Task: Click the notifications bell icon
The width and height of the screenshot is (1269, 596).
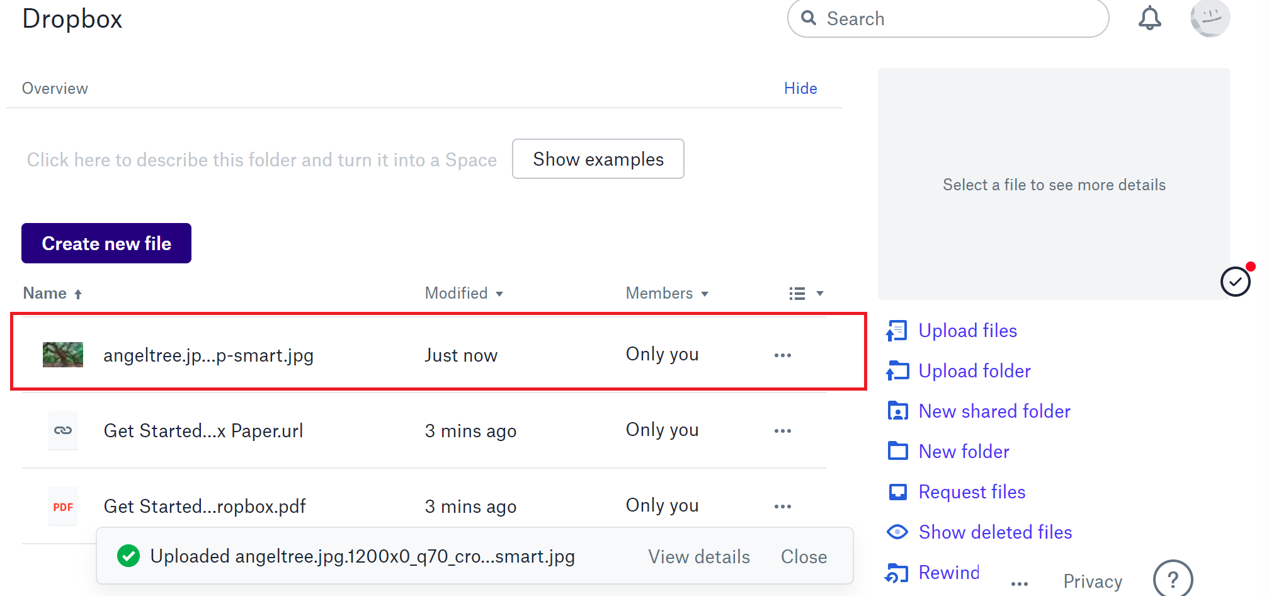Action: point(1149,18)
